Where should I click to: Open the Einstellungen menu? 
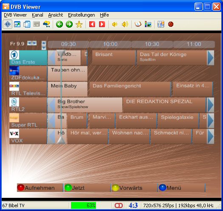click(82, 15)
